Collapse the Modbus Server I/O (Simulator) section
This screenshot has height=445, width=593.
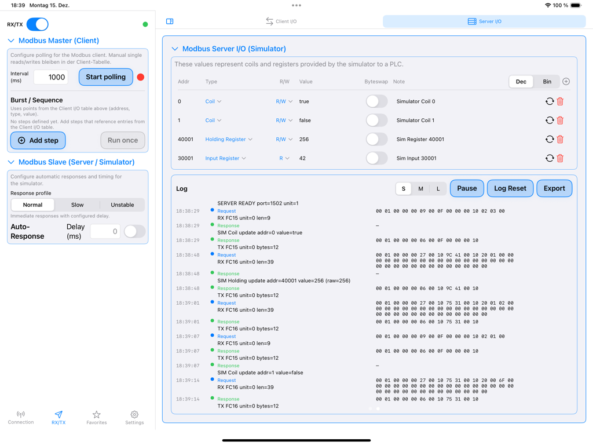click(x=175, y=48)
